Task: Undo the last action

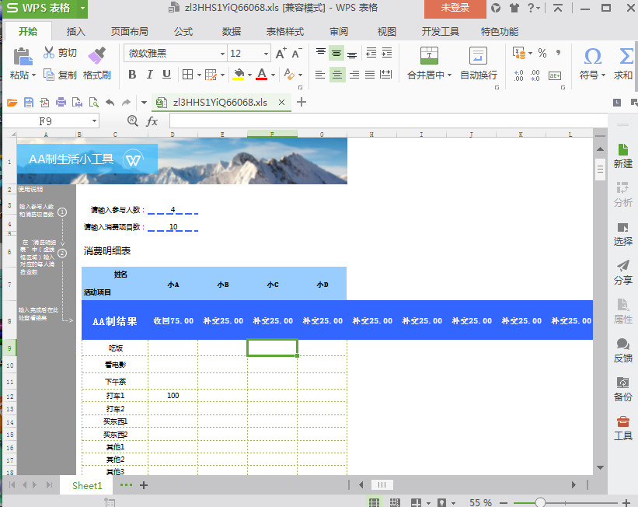Action: point(109,102)
